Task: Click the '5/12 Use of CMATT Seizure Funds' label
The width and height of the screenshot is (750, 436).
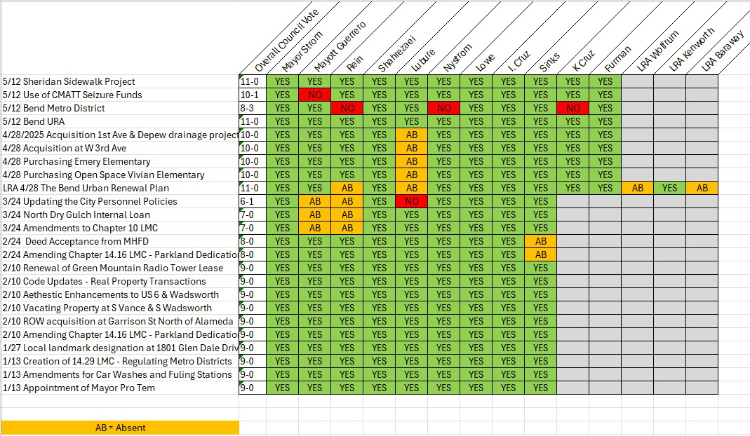Action: [119, 95]
